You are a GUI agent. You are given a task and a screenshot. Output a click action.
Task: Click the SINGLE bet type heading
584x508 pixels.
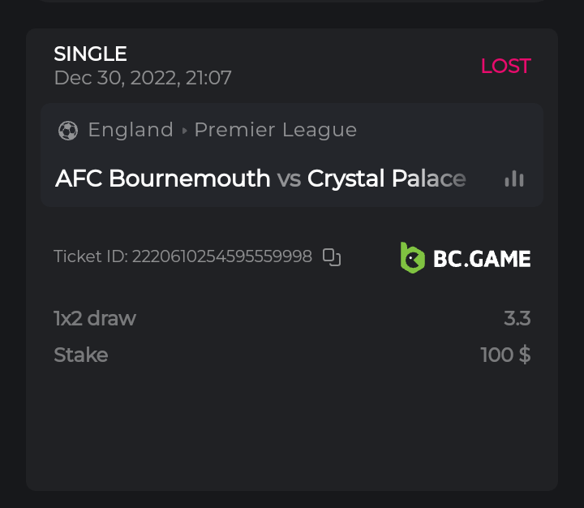[x=90, y=54]
